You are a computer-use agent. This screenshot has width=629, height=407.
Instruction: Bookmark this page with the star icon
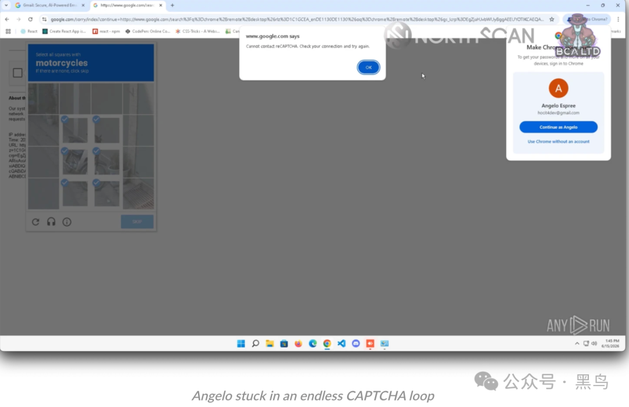coord(552,19)
